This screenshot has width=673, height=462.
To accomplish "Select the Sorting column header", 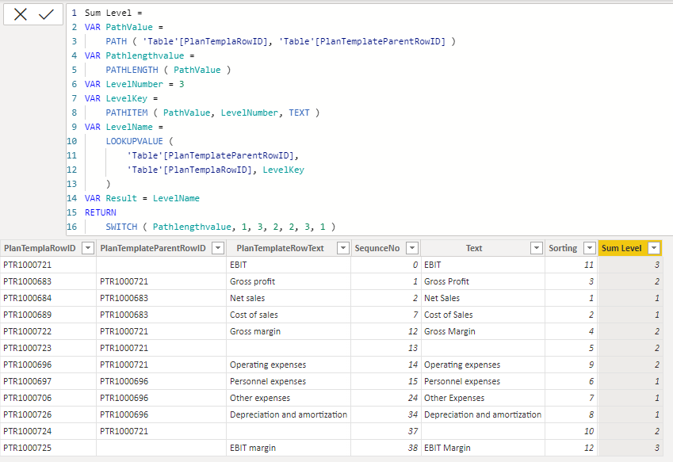I will 563,248.
